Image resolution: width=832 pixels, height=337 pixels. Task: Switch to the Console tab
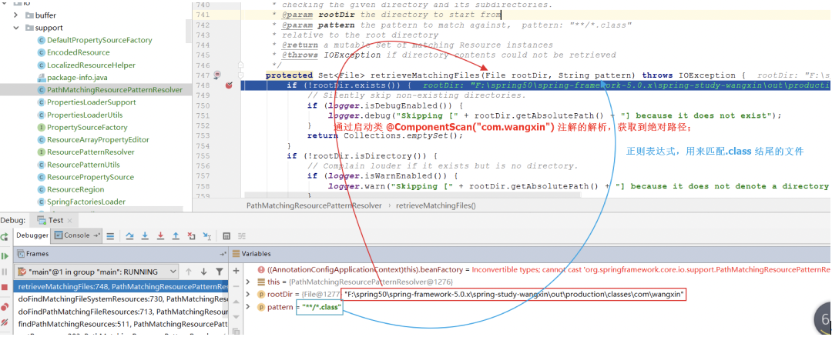click(77, 235)
